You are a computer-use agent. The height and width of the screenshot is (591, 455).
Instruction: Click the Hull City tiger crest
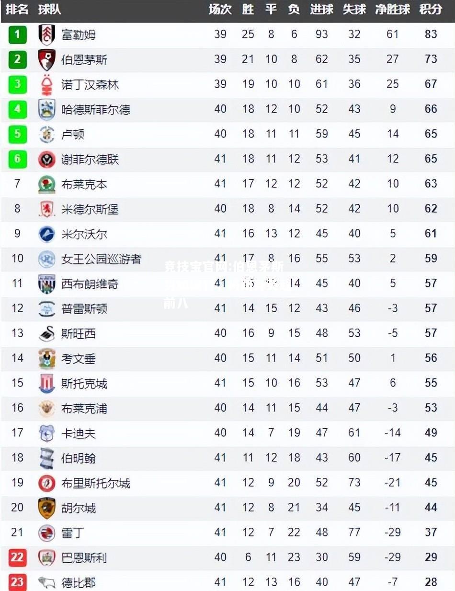47,508
